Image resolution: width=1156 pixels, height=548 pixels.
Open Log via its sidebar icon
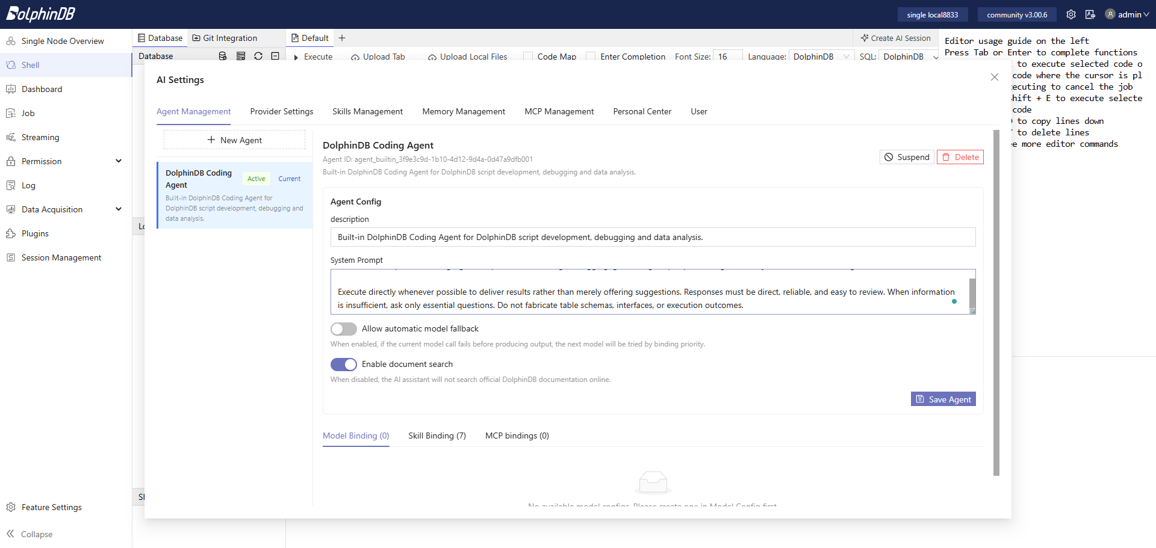point(11,185)
